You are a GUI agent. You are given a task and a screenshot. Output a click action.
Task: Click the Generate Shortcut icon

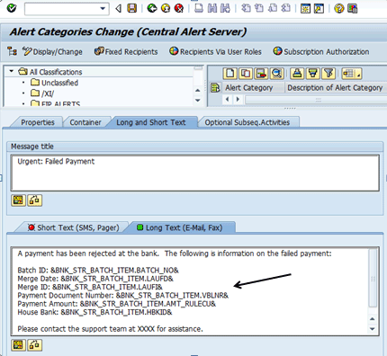click(319, 8)
